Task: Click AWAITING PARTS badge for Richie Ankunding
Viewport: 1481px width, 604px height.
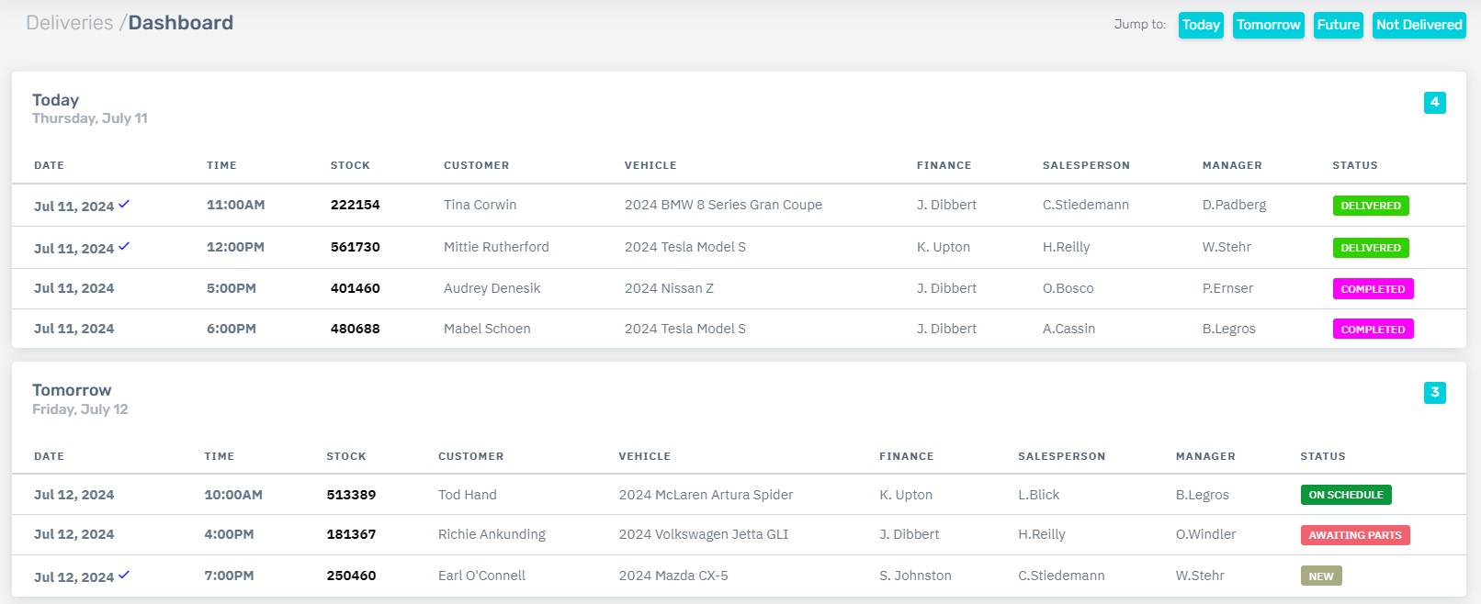Action: 1354,535
